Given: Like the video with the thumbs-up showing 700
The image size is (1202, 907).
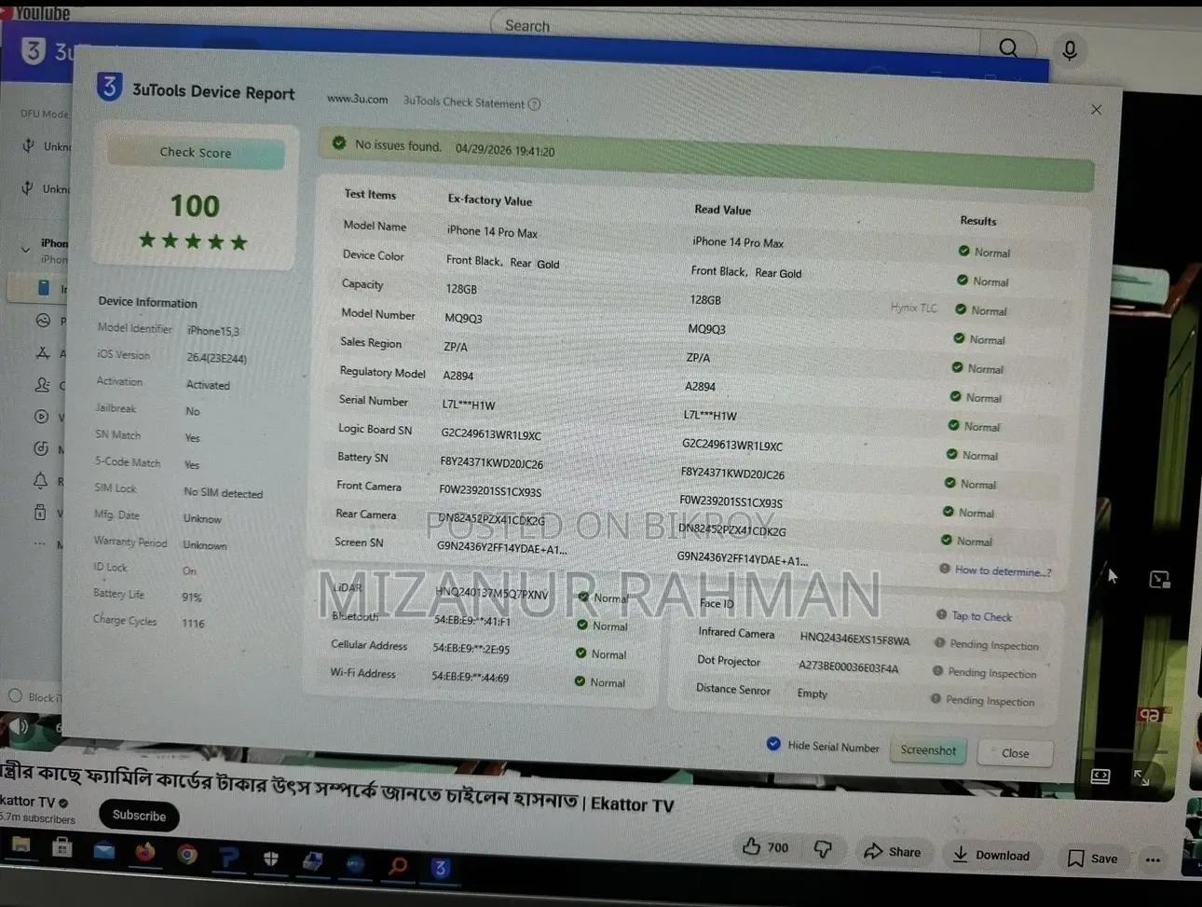Looking at the screenshot, I should (x=765, y=846).
